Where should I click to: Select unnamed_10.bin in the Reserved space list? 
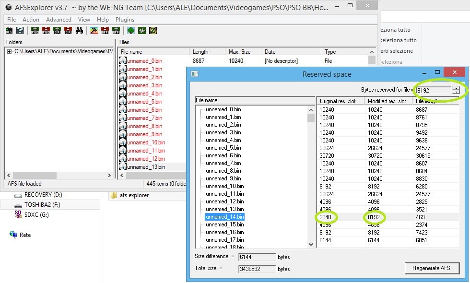pos(225,186)
